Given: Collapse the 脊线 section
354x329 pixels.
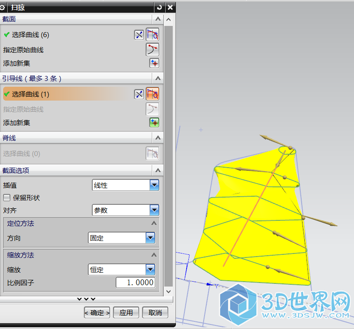Looking at the screenshot, I should click(x=158, y=138).
